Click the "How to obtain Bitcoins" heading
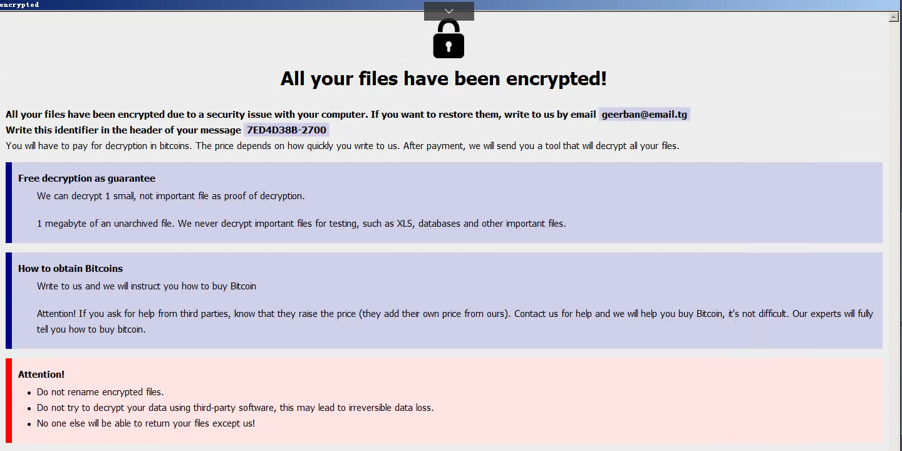The height and width of the screenshot is (451, 902). tap(70, 269)
